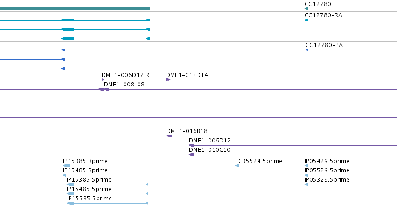Screen dimensions: 397x206
Task: Select the IP15485.5prime label
Action: (89, 189)
